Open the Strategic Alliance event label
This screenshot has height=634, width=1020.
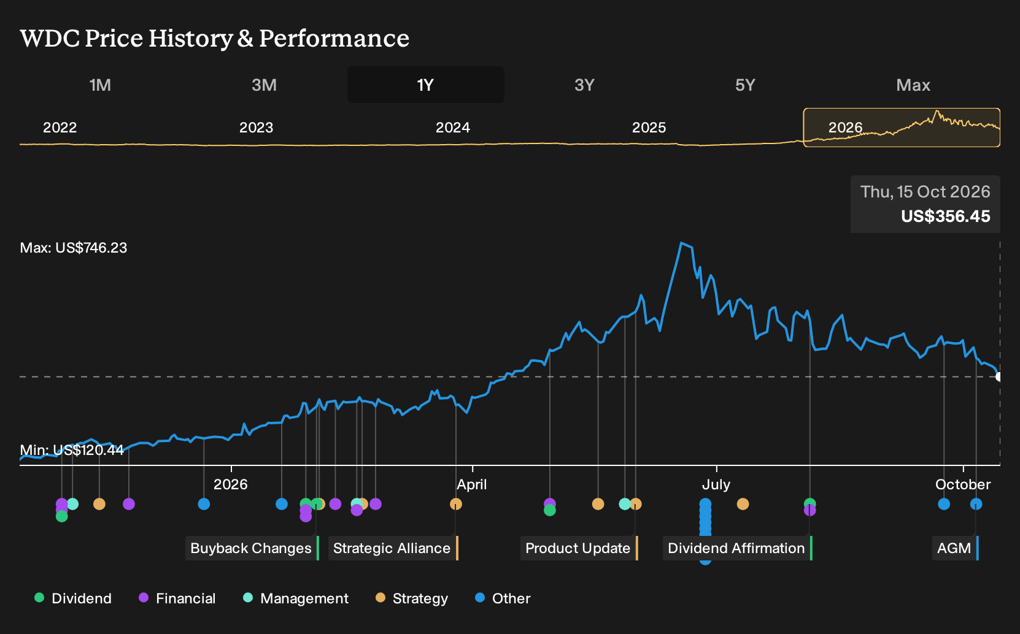click(x=393, y=548)
